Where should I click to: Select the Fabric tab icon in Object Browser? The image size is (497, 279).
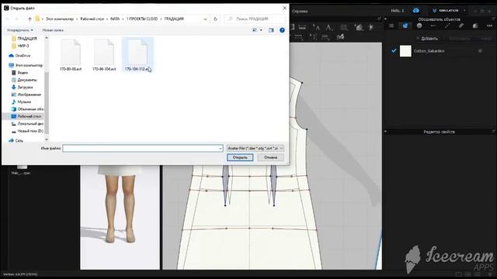click(405, 26)
